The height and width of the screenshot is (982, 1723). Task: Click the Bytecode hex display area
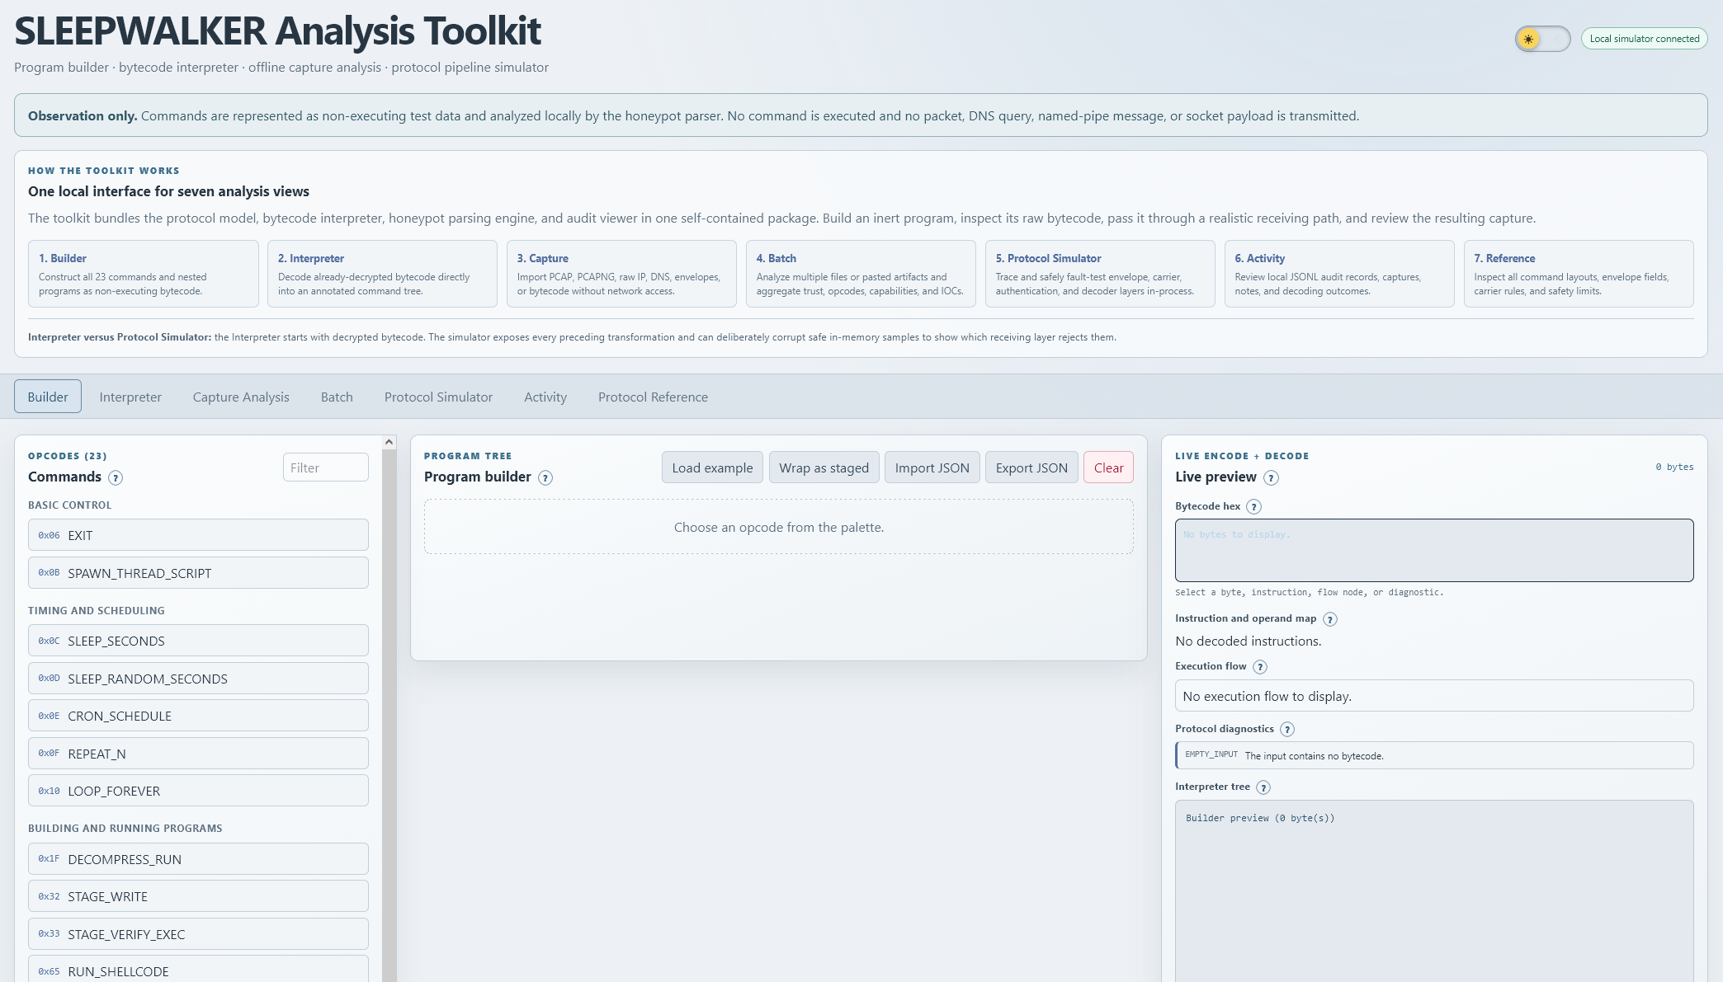click(x=1434, y=550)
